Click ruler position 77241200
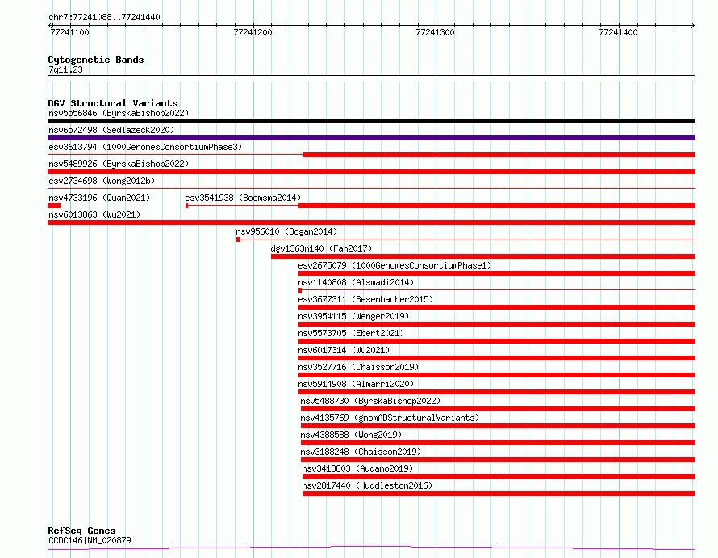The width and height of the screenshot is (718, 558). tap(253, 32)
